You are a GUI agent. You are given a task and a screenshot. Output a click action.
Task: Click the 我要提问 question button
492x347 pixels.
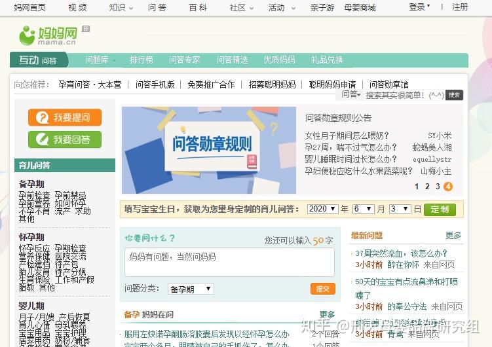(65, 118)
